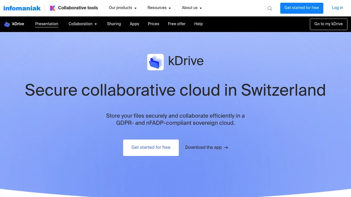The height and width of the screenshot is (197, 351).
Task: Click the large kDrive folder logo in hero
Action: 155,62
